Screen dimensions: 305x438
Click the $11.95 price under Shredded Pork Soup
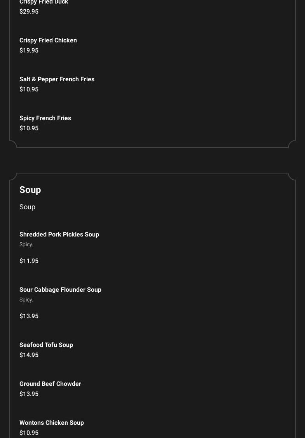tap(29, 261)
